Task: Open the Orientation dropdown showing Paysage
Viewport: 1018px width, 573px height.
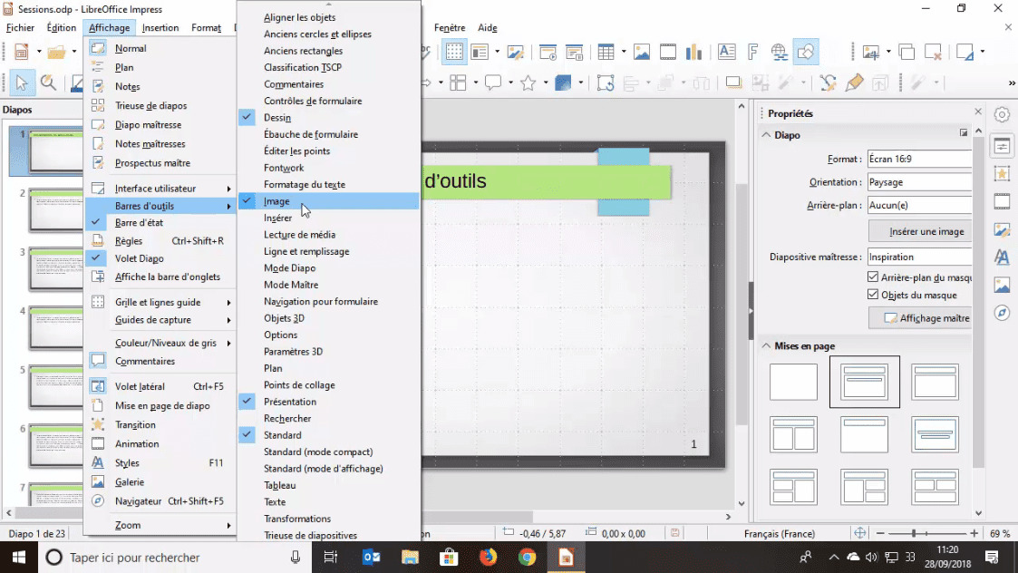Action: click(x=919, y=182)
